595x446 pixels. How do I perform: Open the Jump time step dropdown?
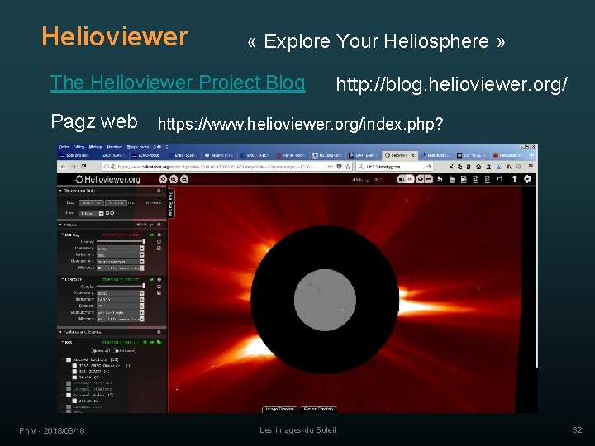(x=92, y=214)
